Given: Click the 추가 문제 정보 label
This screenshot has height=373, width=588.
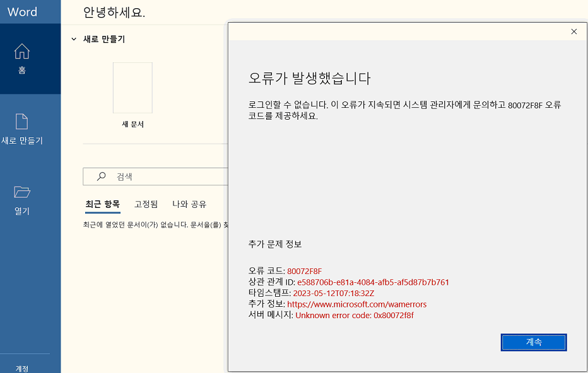Looking at the screenshot, I should [275, 244].
